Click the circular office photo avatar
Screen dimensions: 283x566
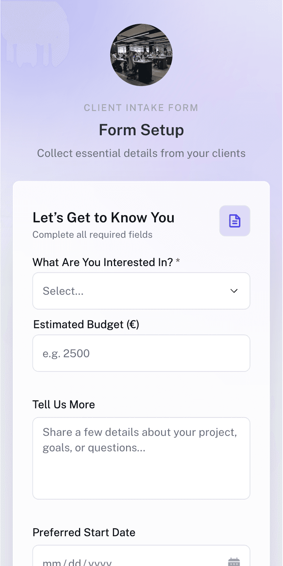pos(141,55)
